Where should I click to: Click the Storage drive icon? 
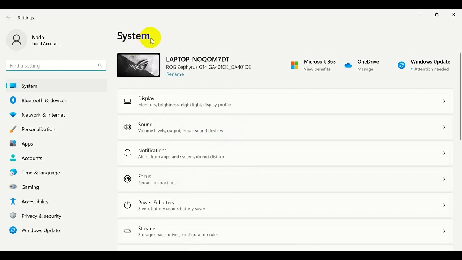127,231
